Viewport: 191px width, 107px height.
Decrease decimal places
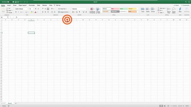tap(86, 12)
